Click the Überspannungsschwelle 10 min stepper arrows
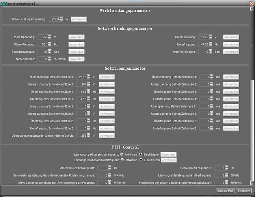Image resolution: width=255 pixels, height=197 pixels. click(88, 136)
